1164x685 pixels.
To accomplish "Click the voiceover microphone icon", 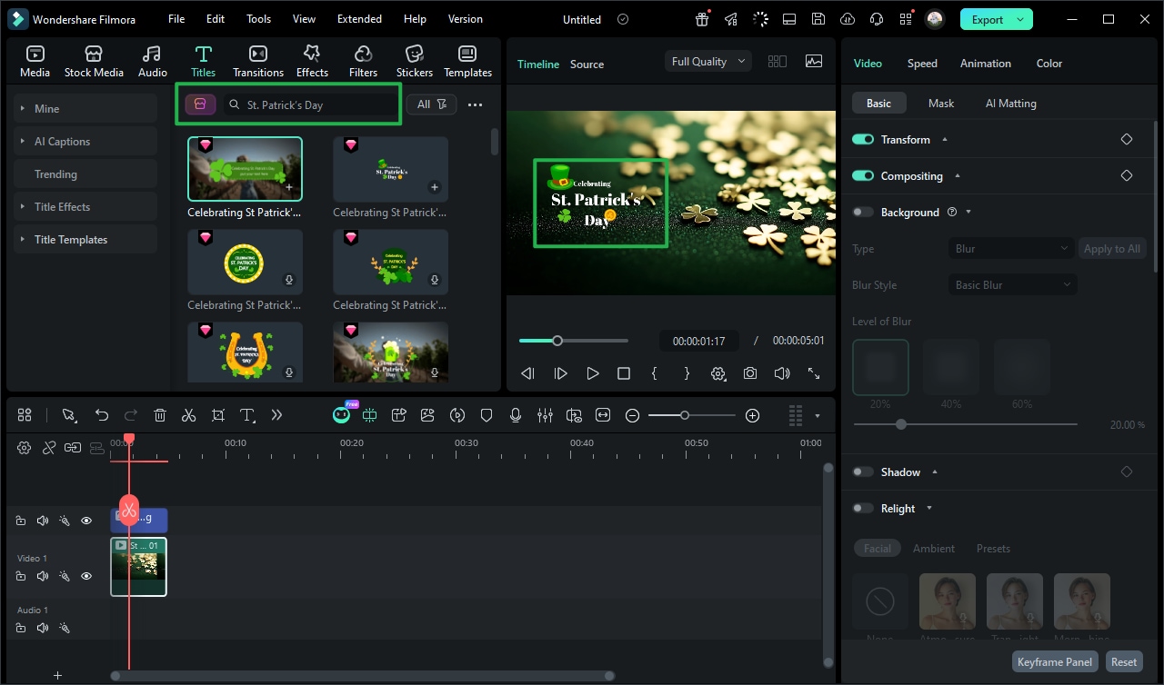I will pyautogui.click(x=516, y=415).
